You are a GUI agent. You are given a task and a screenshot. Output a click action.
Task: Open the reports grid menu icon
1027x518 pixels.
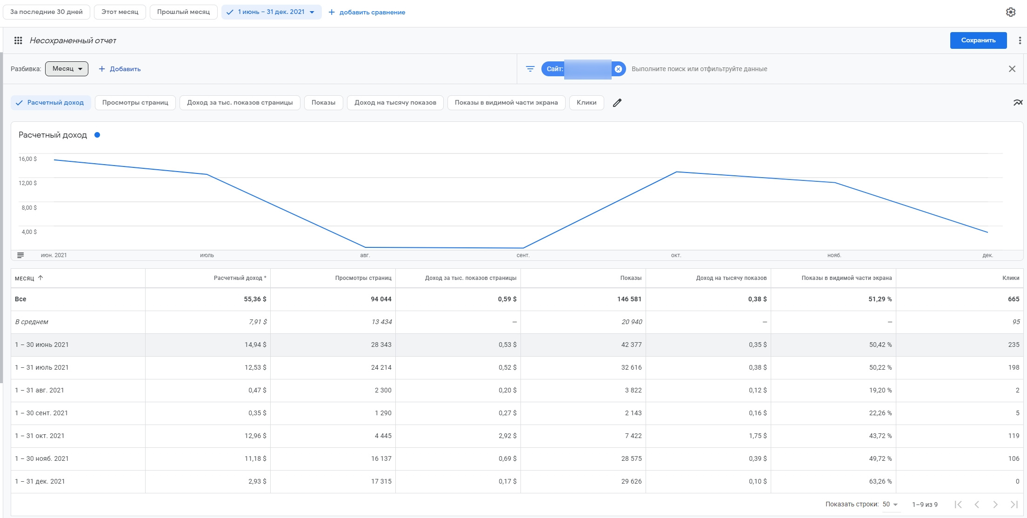point(18,40)
